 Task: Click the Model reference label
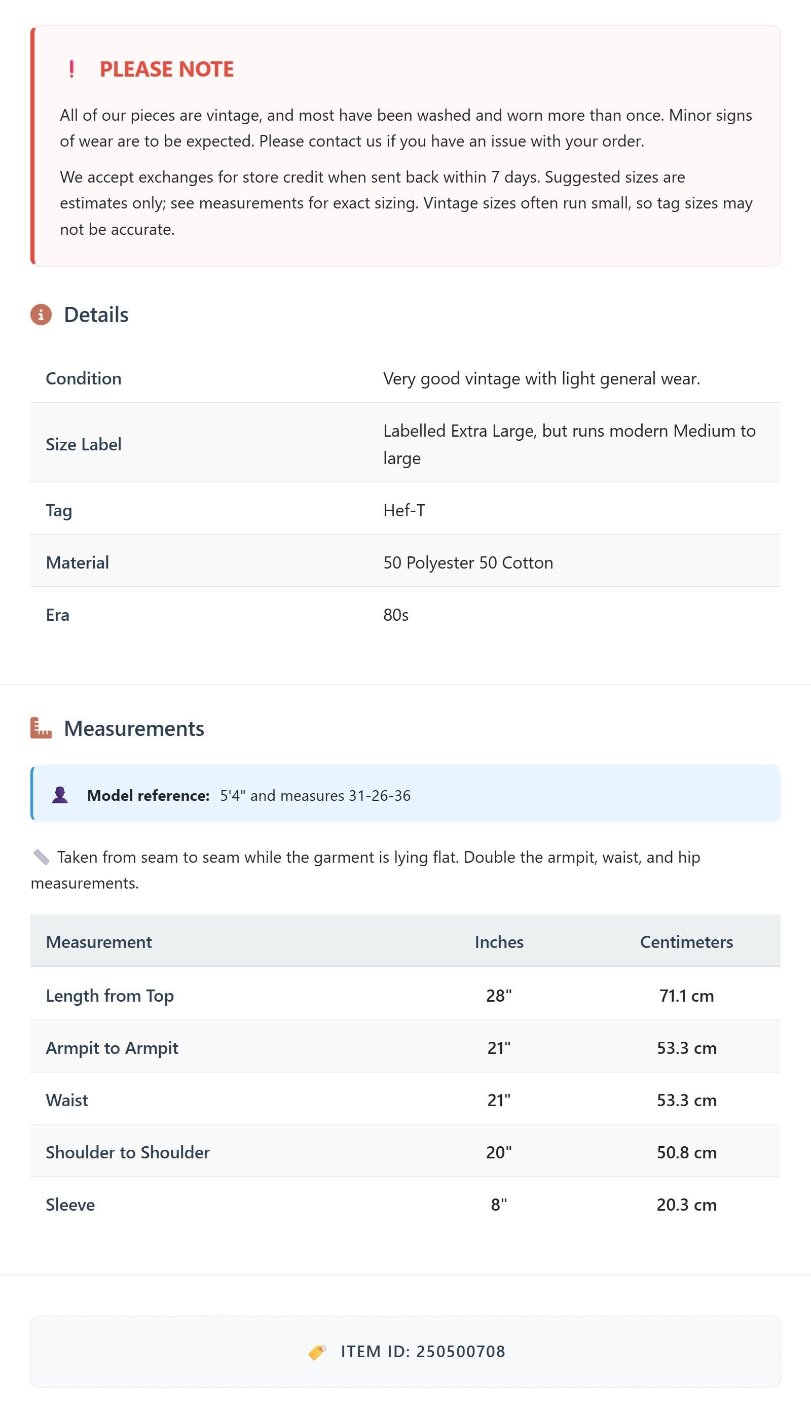(x=148, y=796)
